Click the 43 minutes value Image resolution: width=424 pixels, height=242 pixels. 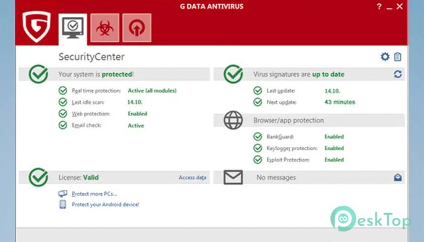point(340,102)
